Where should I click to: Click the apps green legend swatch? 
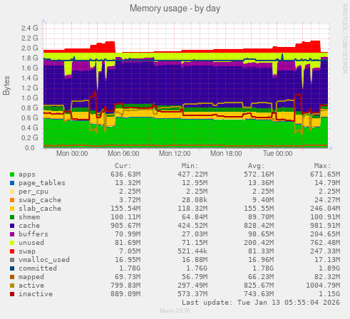[12, 174]
